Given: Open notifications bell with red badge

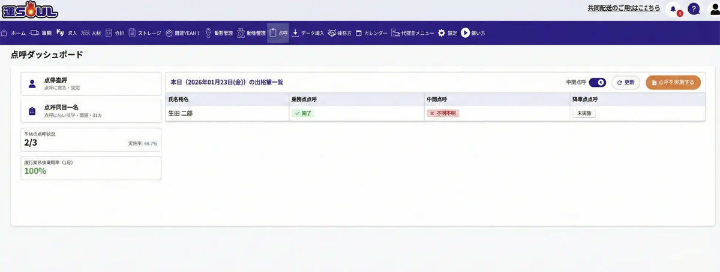Looking at the screenshot, I should point(673,10).
